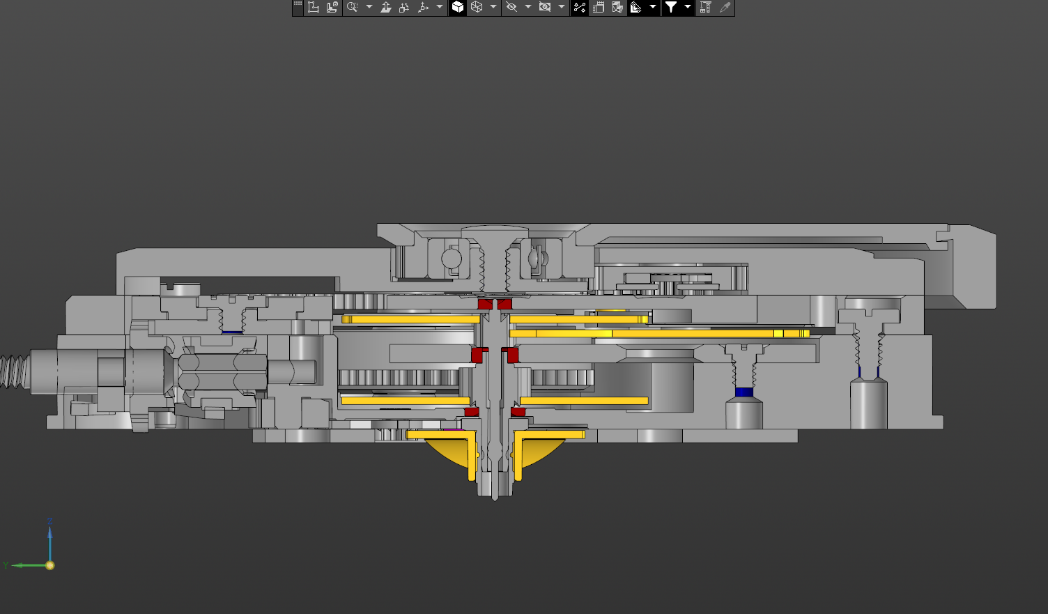This screenshot has width=1048, height=614.
Task: Click the coordinate axis origin gizmo
Action: pyautogui.click(x=49, y=565)
